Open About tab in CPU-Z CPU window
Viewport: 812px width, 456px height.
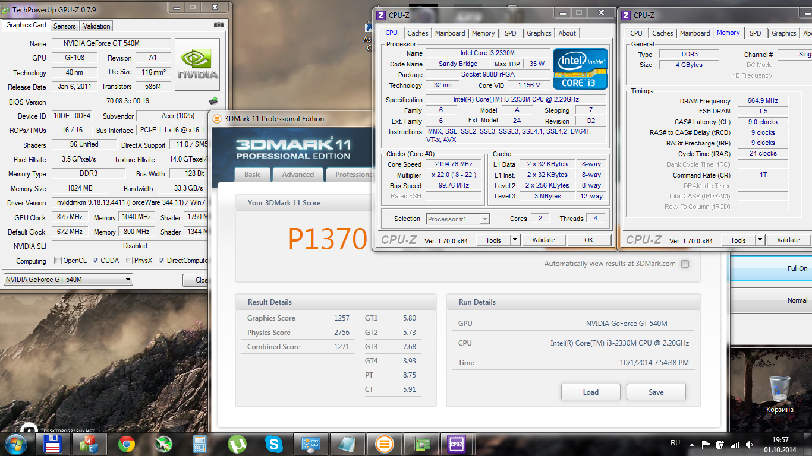567,33
